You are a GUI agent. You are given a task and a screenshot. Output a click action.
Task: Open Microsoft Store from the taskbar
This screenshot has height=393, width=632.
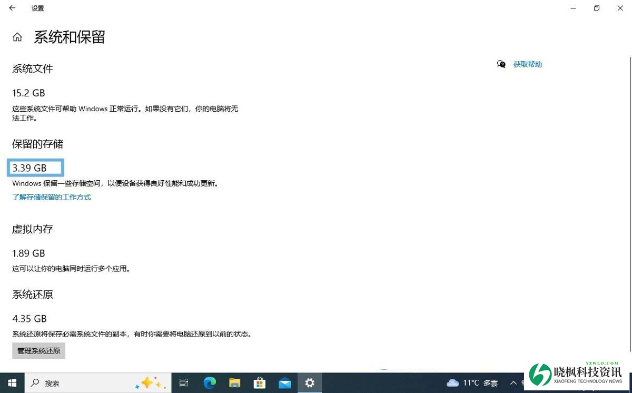pos(259,383)
